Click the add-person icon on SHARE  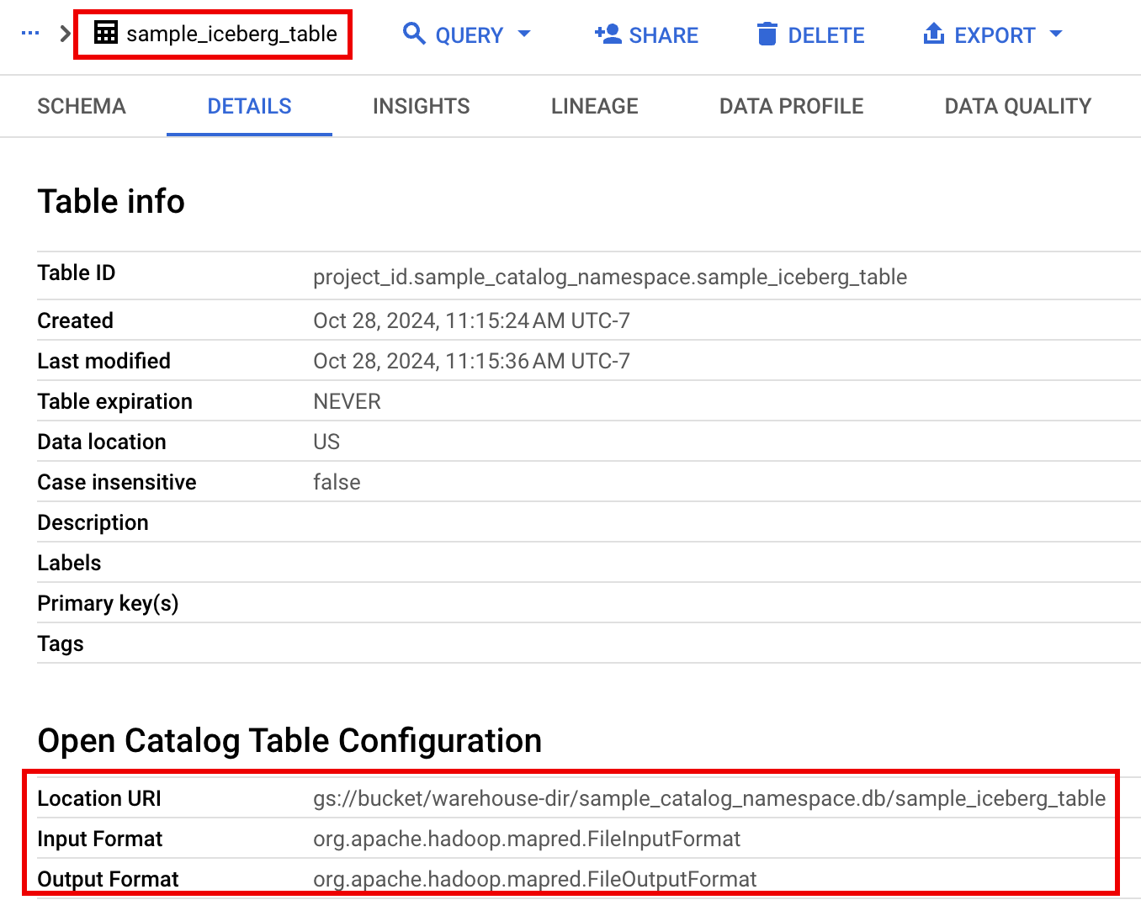pos(606,34)
